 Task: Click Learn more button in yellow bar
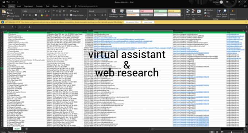(x=148, y=22)
